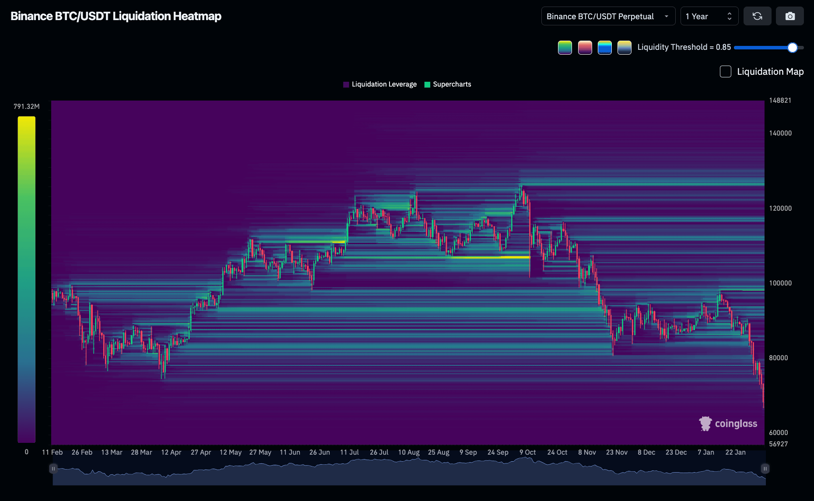Apply the green-yellow viridis color theme
The height and width of the screenshot is (501, 814).
coord(565,47)
